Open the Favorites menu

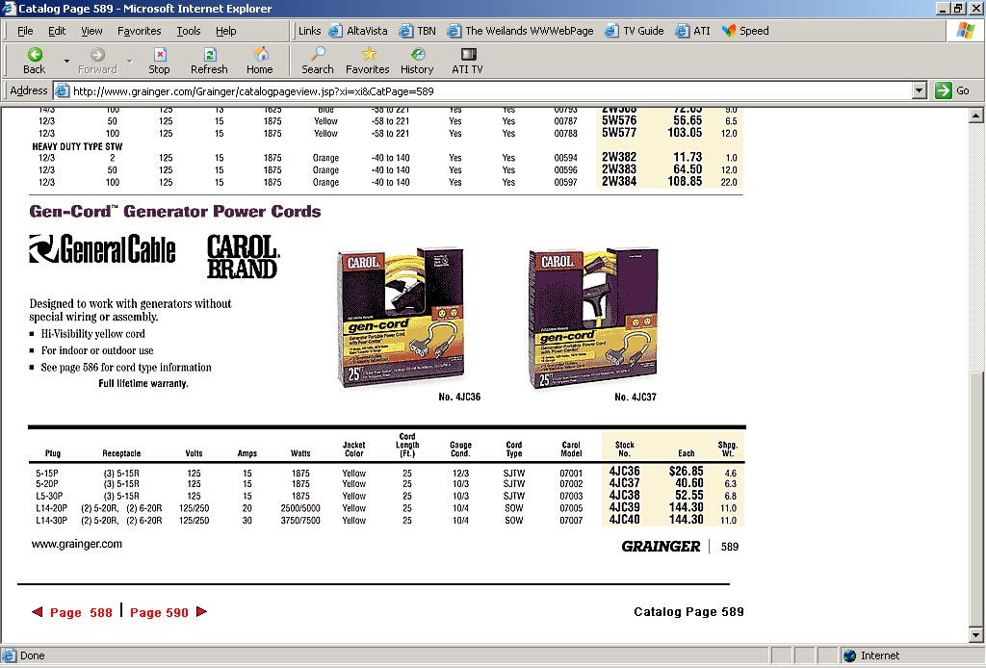point(139,31)
